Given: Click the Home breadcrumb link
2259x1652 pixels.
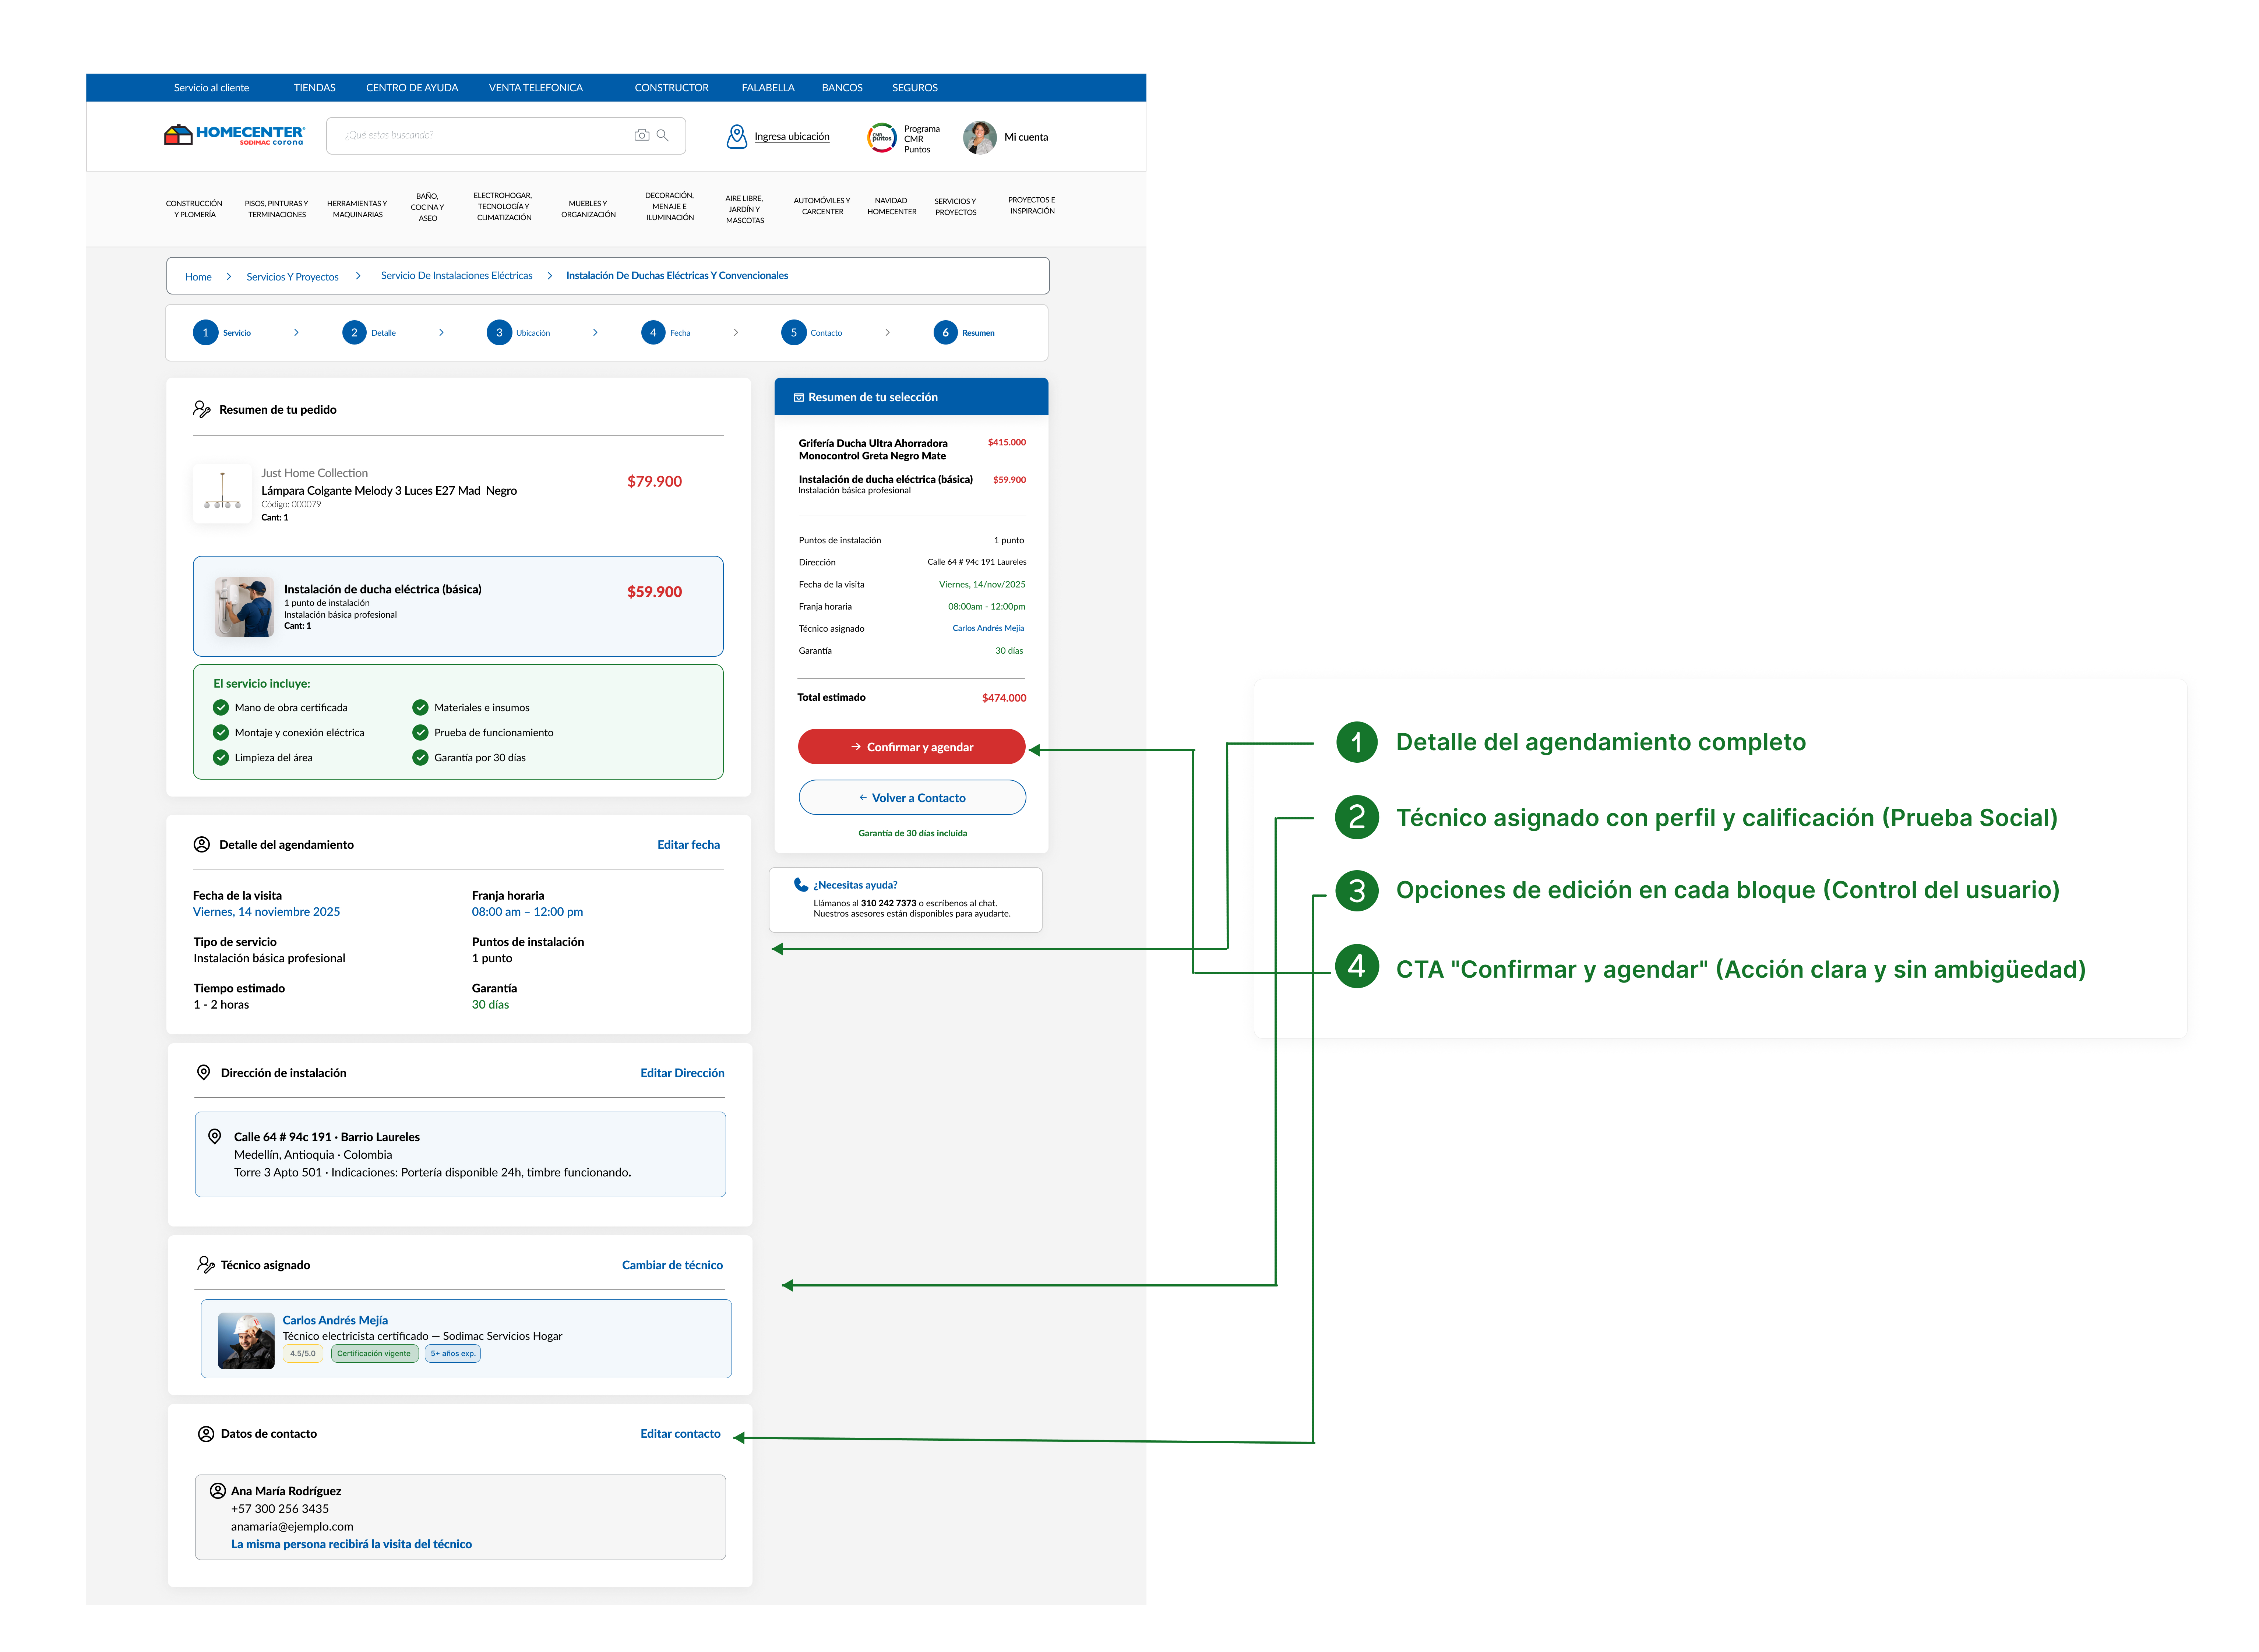Looking at the screenshot, I should coord(198,277).
